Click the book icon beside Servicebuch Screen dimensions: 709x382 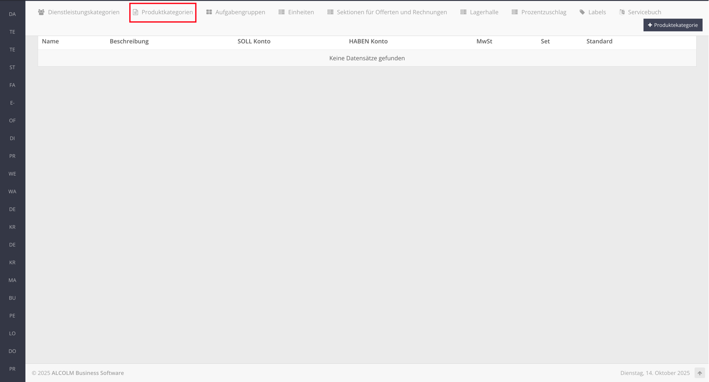(622, 12)
